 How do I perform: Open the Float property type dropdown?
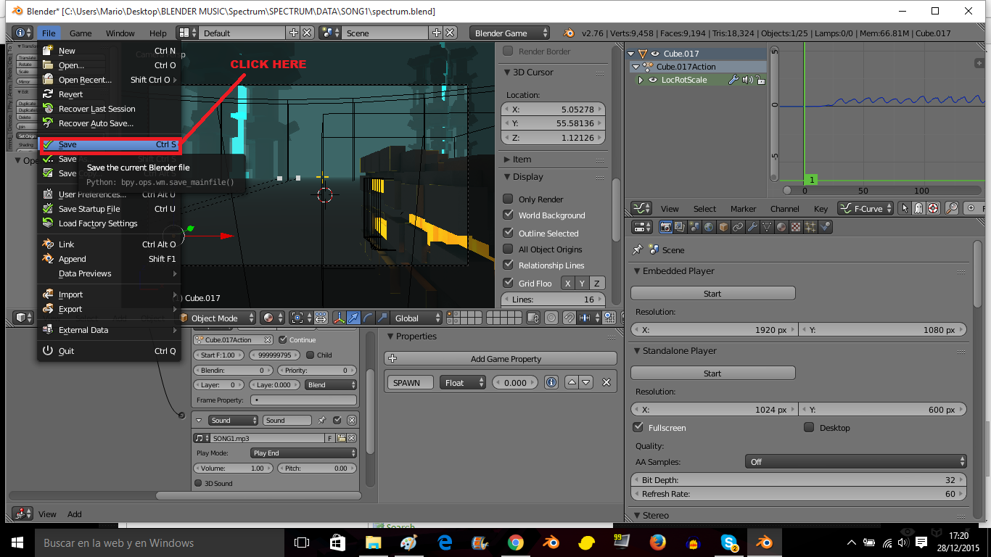tap(462, 382)
